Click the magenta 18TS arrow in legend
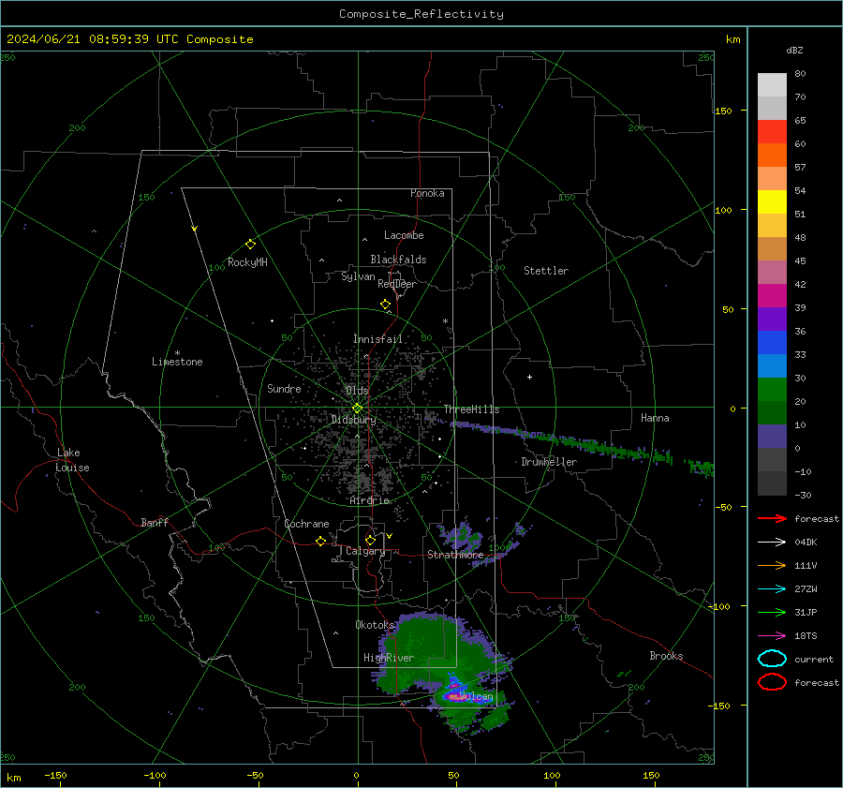The image size is (843, 788). [x=772, y=636]
